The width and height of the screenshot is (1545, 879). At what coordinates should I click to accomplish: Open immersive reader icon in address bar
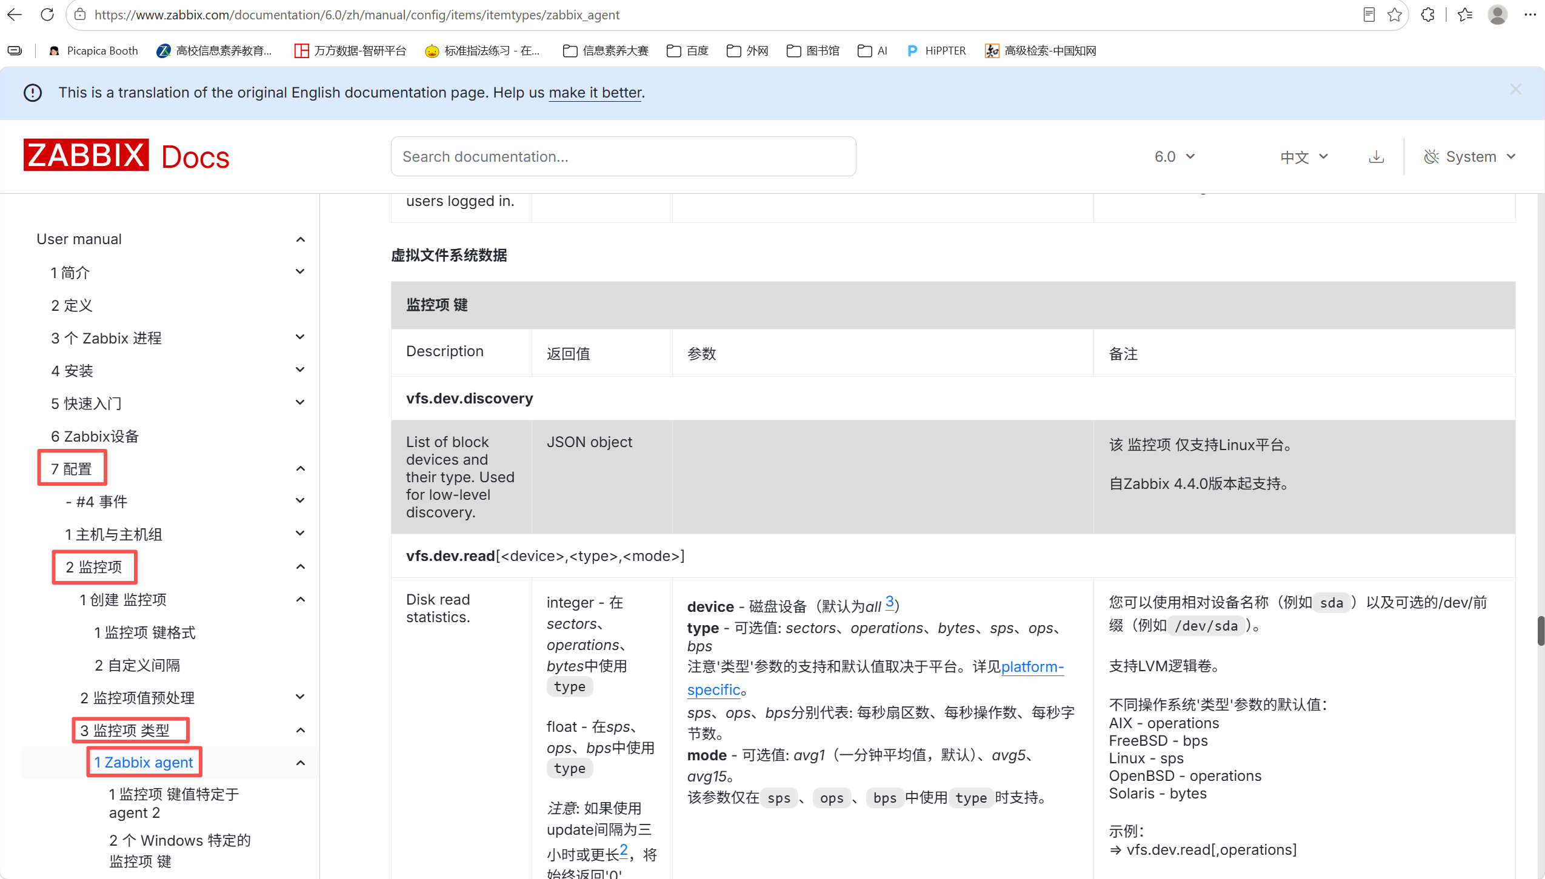coord(1369,15)
